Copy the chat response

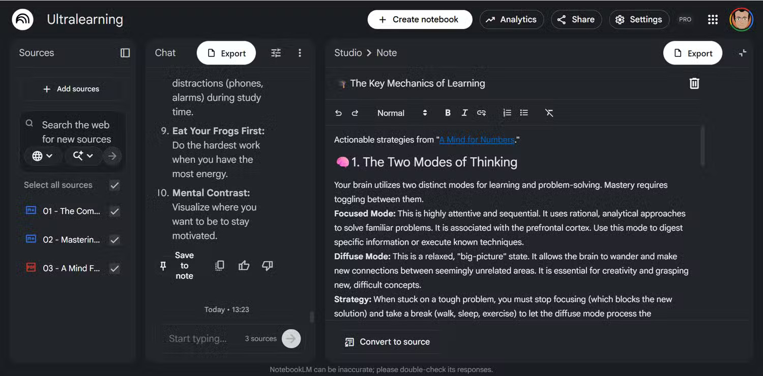point(220,265)
